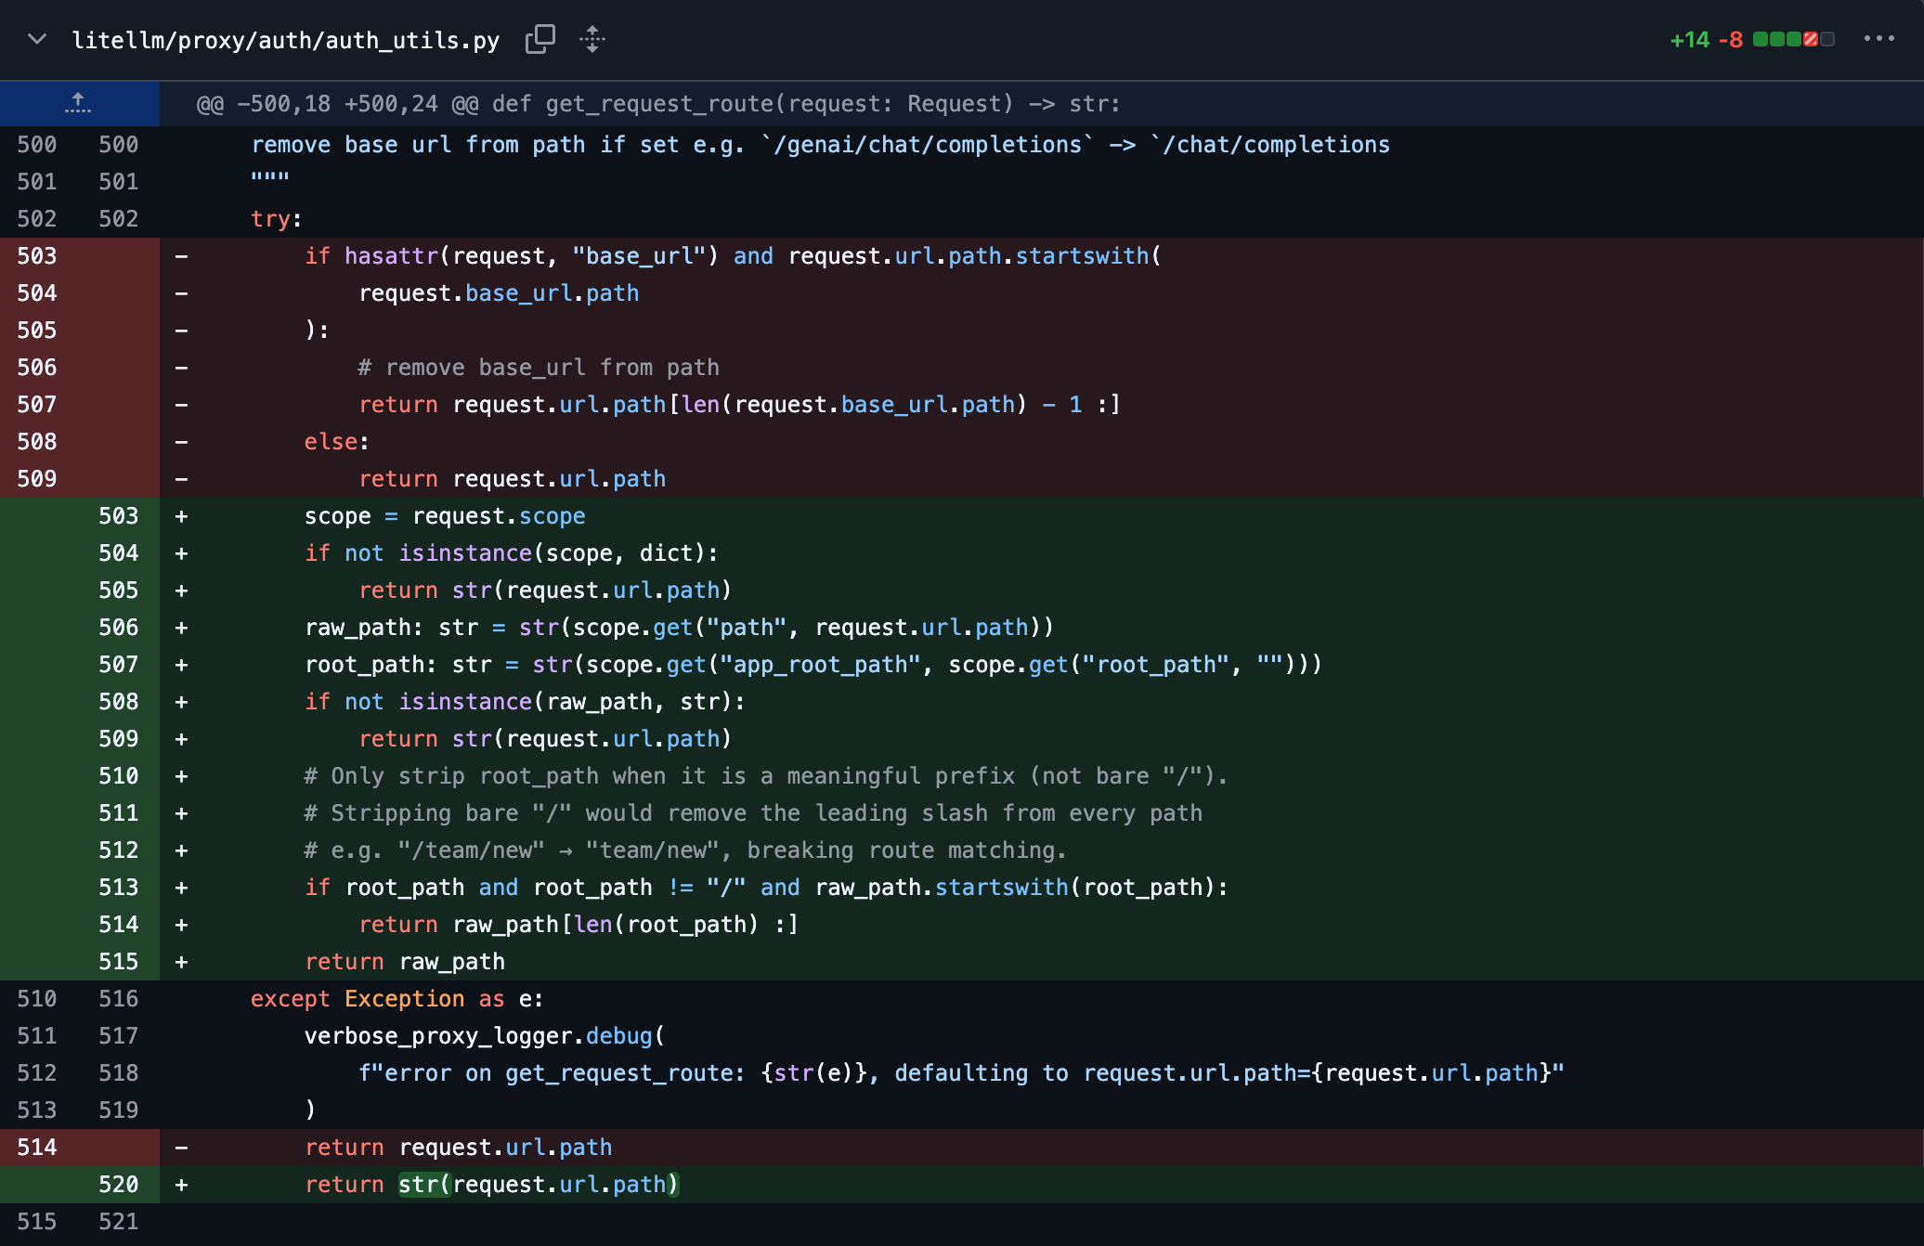Click plus marker on added line 520
This screenshot has height=1246, width=1924.
(x=182, y=1185)
